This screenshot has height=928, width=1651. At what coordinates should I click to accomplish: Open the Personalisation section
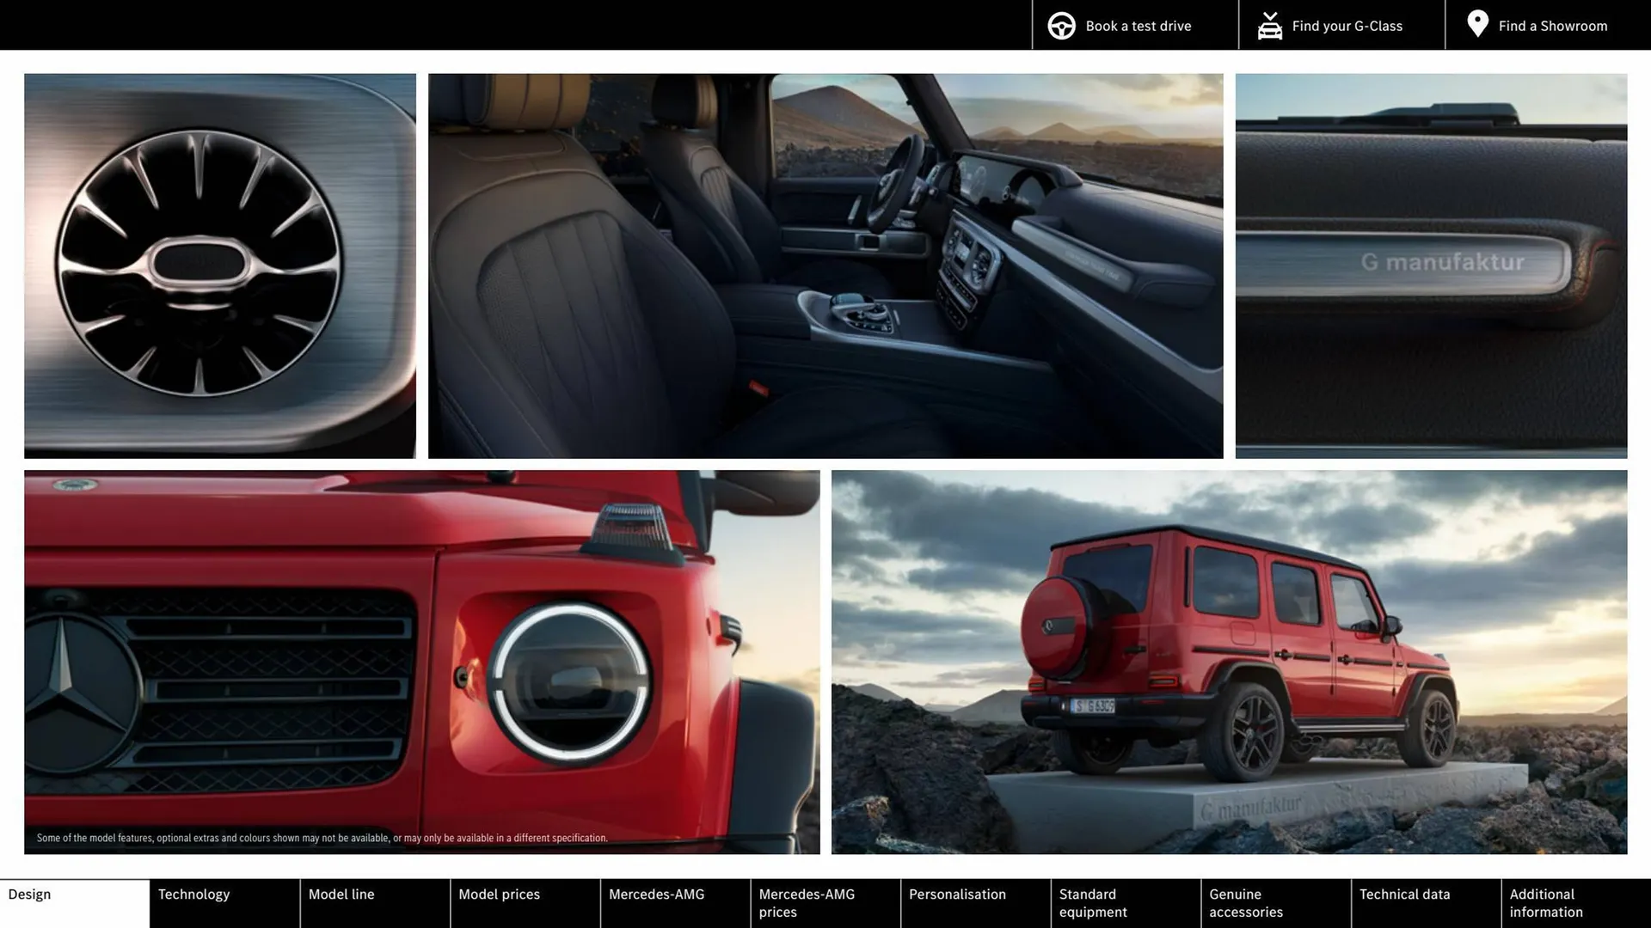pos(958,894)
